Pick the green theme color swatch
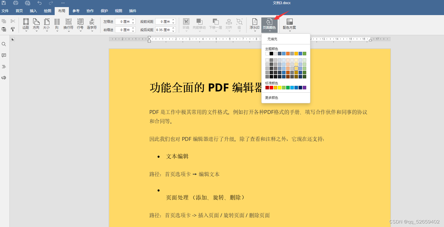Image resolution: width=444 pixels, height=227 pixels. tap(304, 54)
